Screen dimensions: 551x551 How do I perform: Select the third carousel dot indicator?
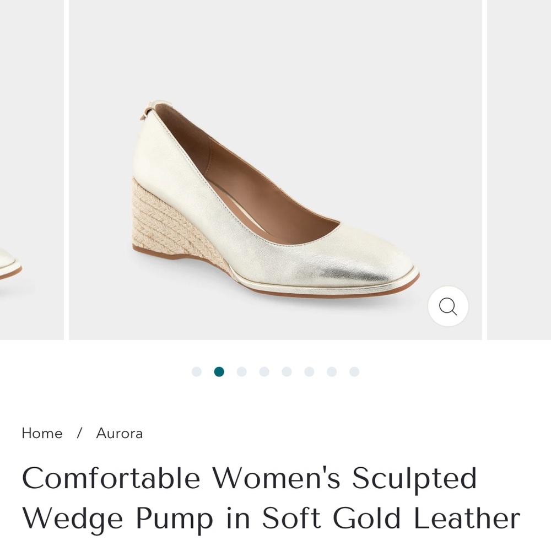pyautogui.click(x=242, y=371)
